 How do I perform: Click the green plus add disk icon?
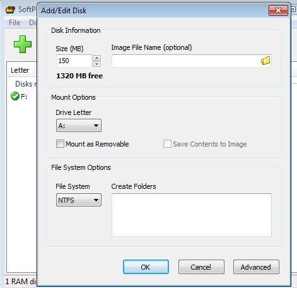23,44
